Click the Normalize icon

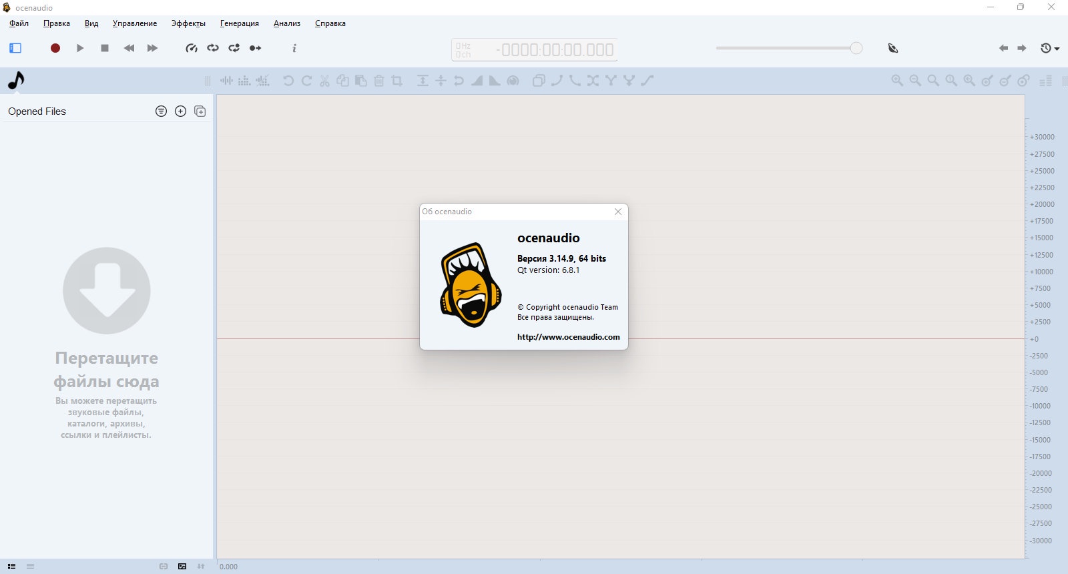[423, 81]
